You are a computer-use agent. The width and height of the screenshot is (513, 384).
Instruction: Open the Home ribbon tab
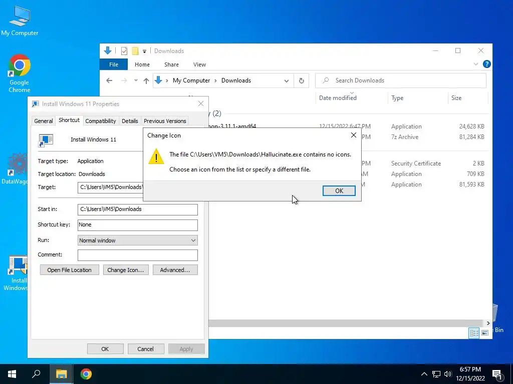[x=142, y=64]
